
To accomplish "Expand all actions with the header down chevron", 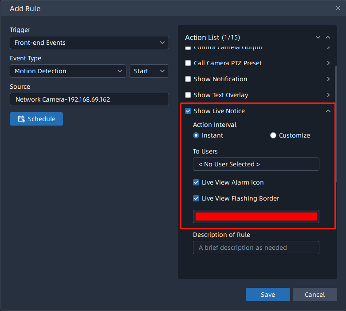I will tap(318, 38).
